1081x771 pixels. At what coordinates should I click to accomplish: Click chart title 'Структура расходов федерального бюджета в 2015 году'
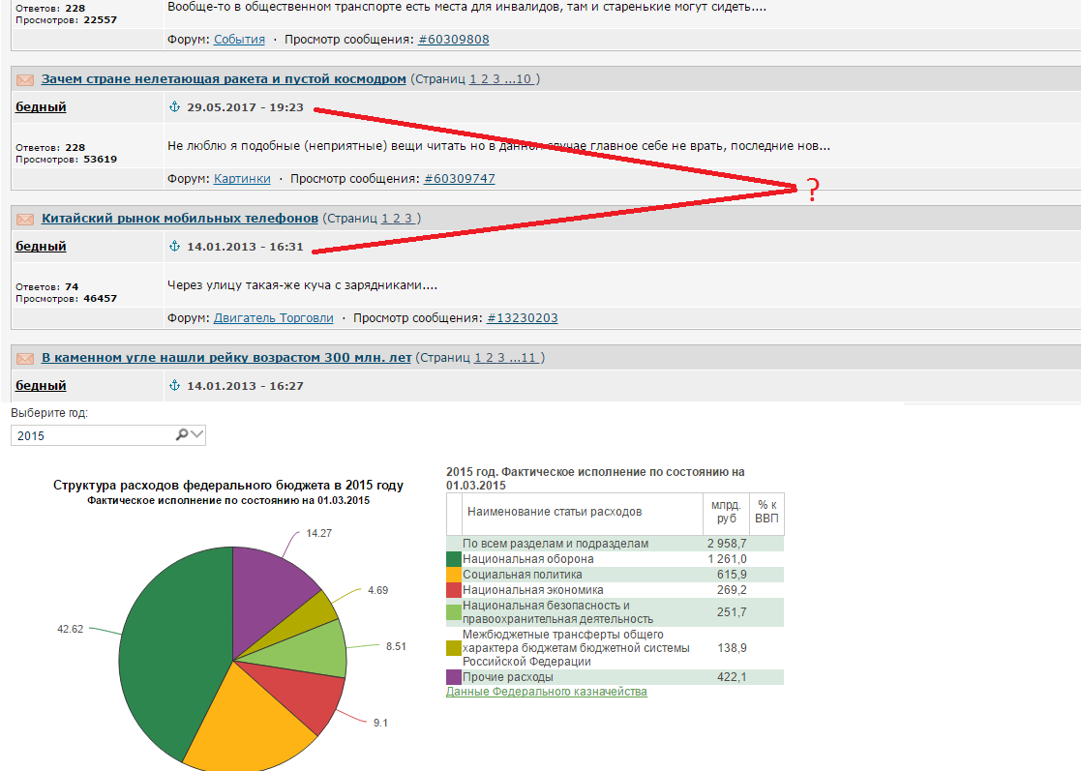point(228,485)
